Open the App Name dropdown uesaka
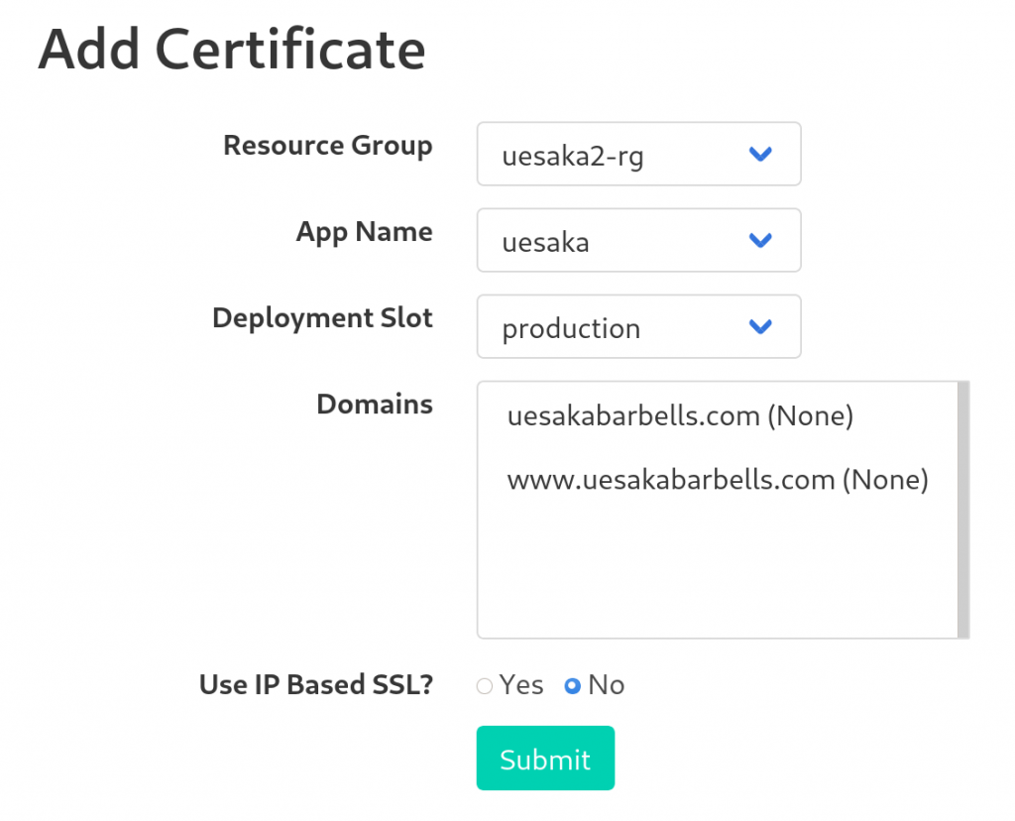The height and width of the screenshot is (821, 1015). point(639,240)
